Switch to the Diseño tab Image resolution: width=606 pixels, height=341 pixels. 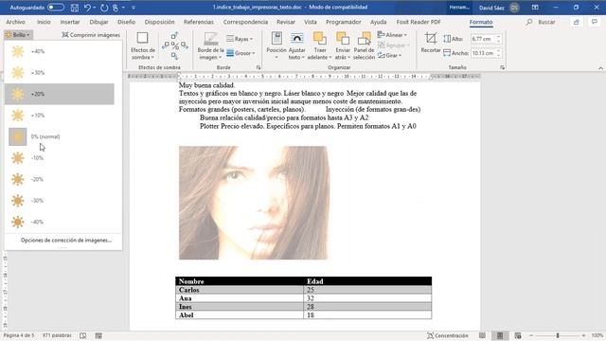(126, 22)
